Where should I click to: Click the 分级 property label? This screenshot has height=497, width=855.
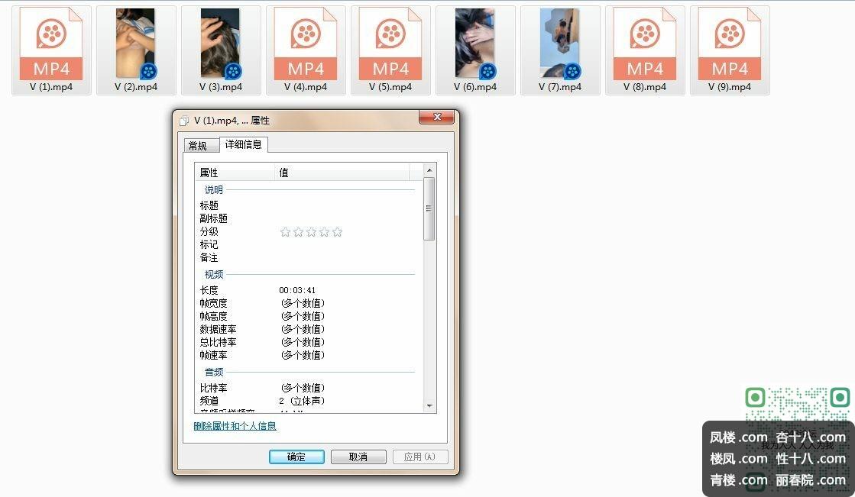click(x=209, y=231)
